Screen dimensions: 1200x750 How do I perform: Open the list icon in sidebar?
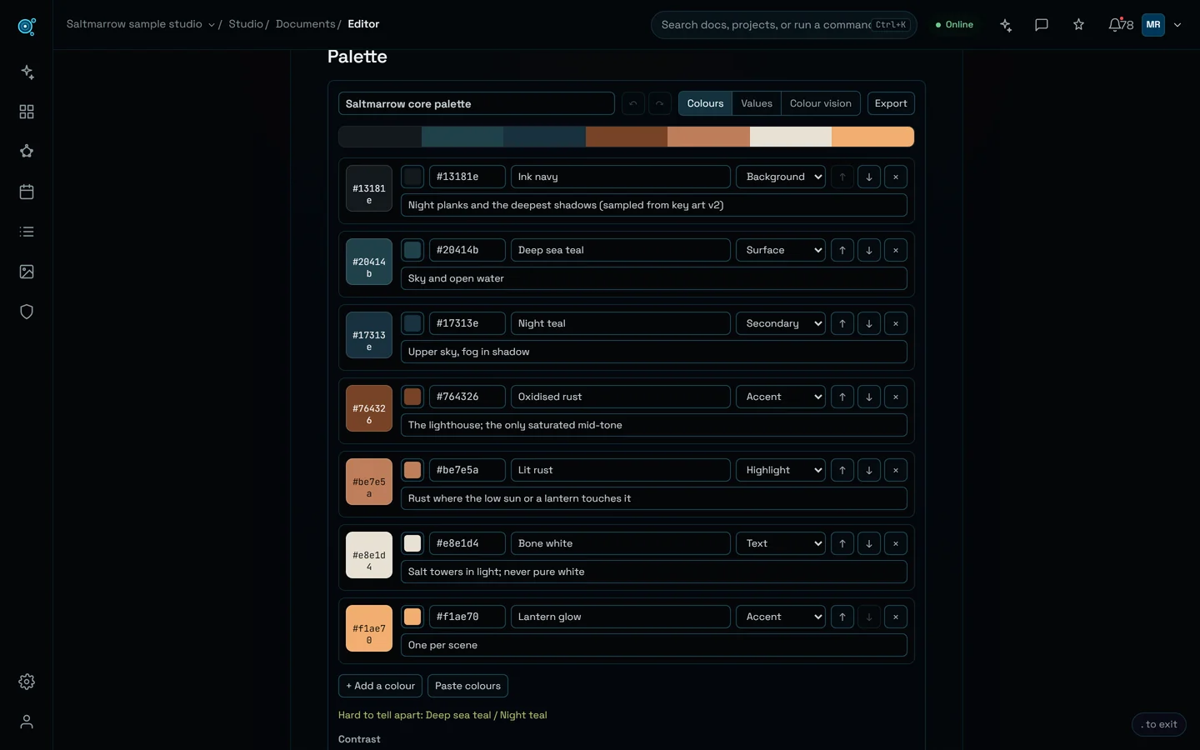pyautogui.click(x=27, y=232)
